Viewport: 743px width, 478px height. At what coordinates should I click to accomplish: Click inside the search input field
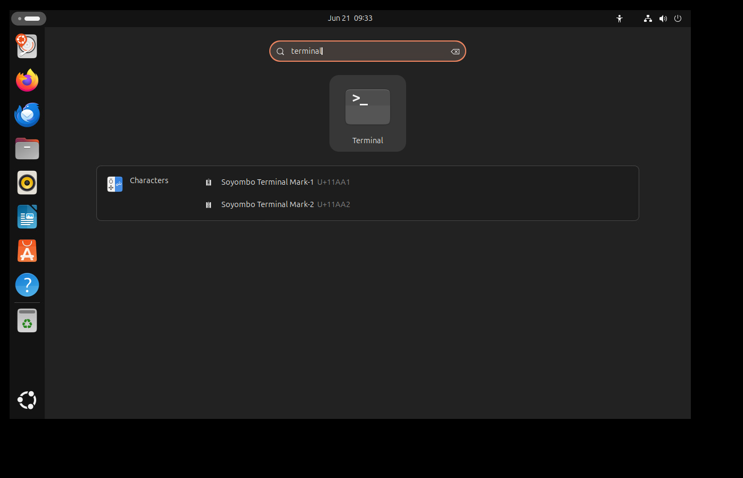tap(367, 51)
